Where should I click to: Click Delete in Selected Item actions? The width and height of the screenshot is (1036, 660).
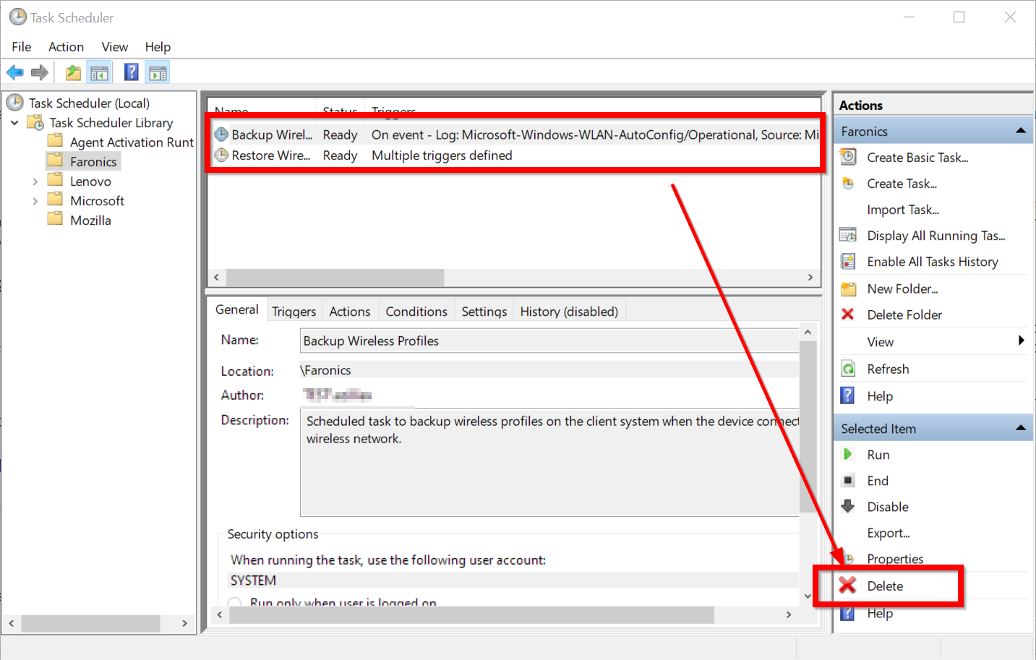[x=885, y=586]
